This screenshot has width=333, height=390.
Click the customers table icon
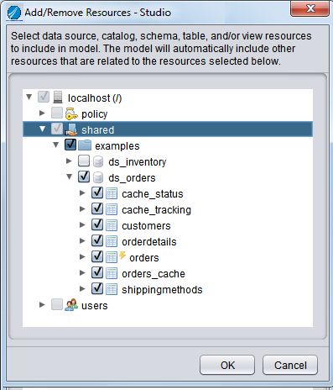tap(112, 225)
